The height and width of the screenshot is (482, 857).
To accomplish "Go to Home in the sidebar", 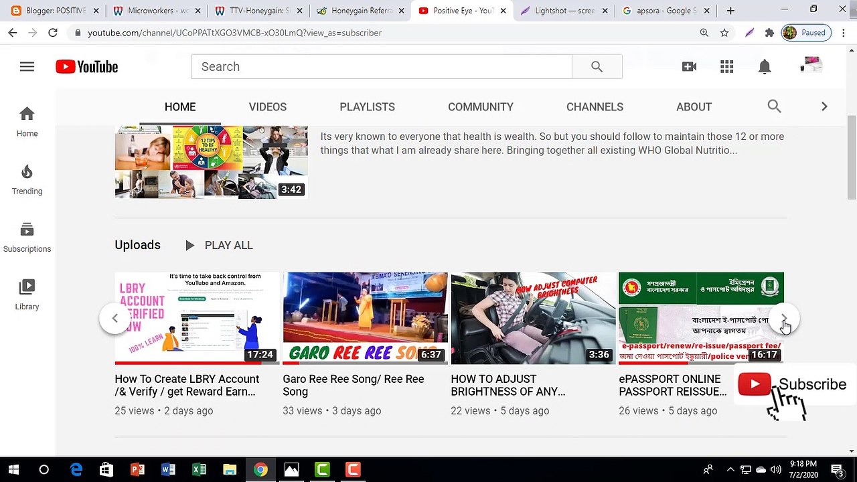I will pos(27,121).
